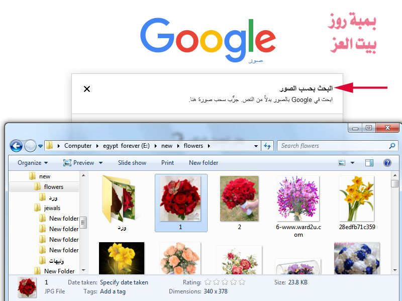Screen dimensions: 402x301
Task: Maximize the Explorer window
Action: tap(369, 128)
